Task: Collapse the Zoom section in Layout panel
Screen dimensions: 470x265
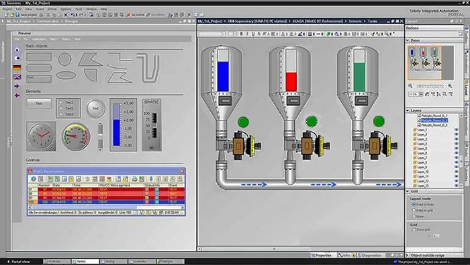Action: tap(408, 40)
